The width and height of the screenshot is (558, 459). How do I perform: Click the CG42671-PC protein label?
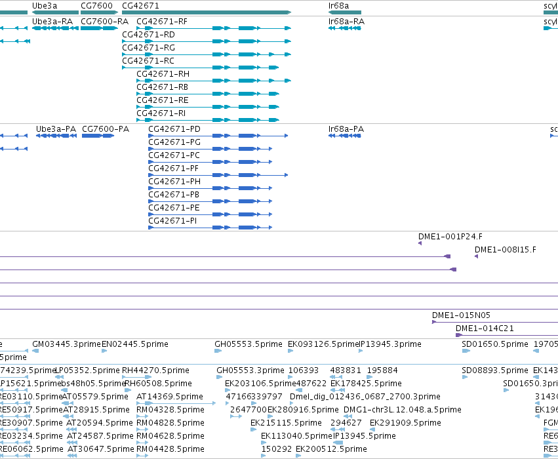coord(174,155)
